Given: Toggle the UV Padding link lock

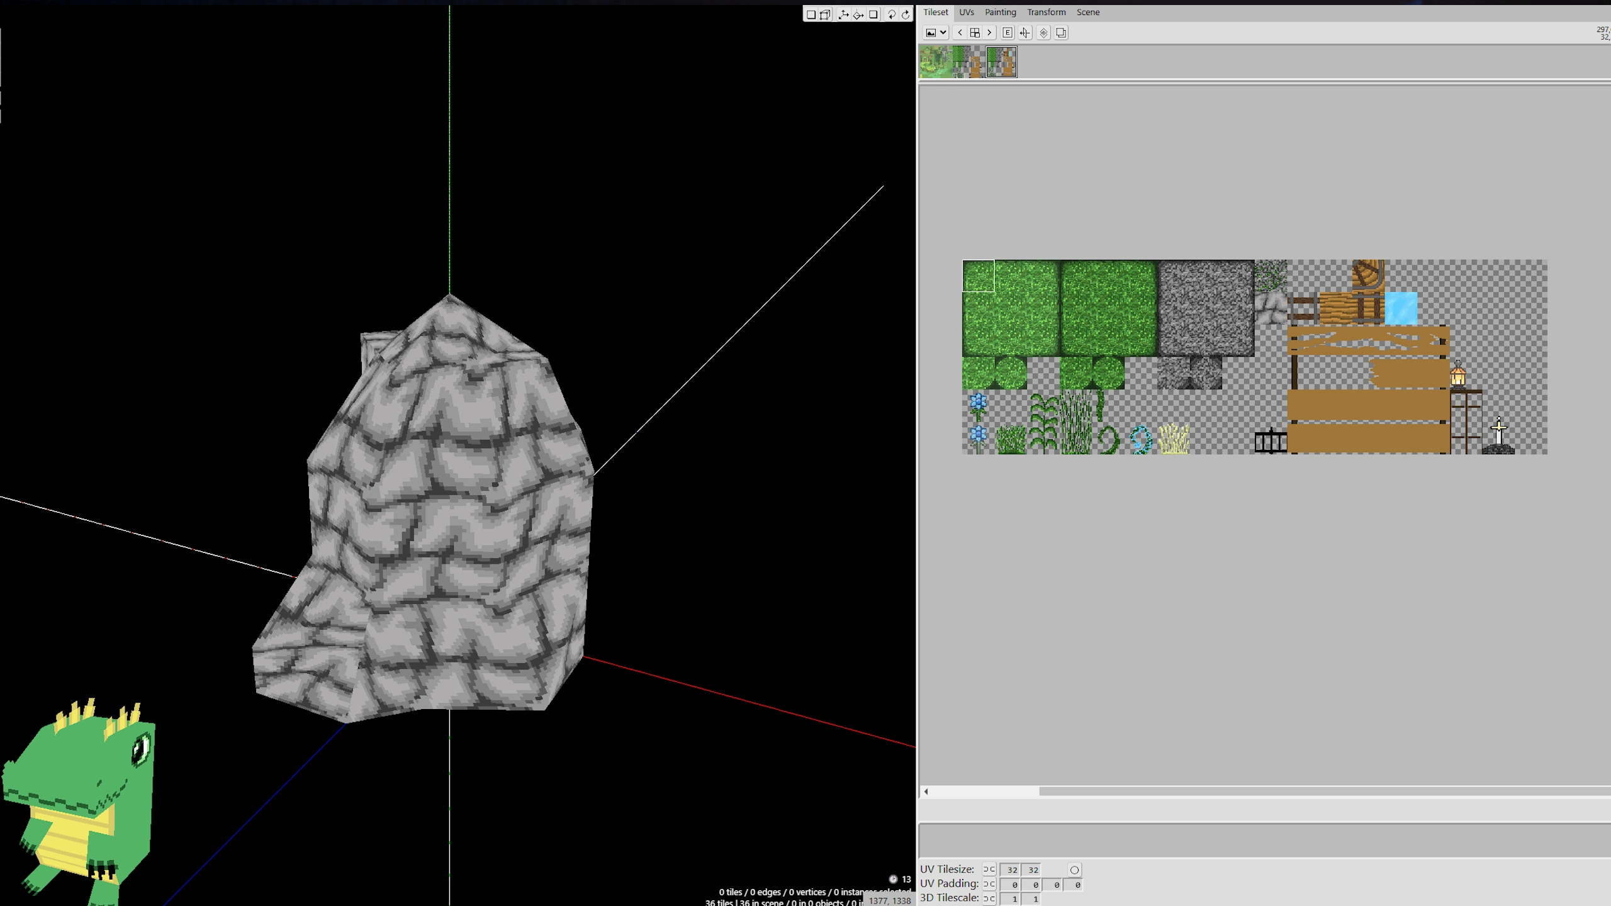Looking at the screenshot, I should pos(989,884).
